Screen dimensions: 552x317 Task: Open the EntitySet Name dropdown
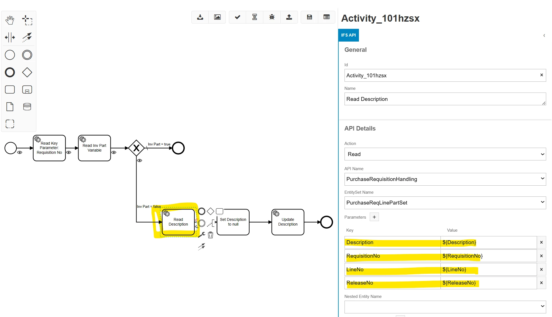tap(445, 203)
